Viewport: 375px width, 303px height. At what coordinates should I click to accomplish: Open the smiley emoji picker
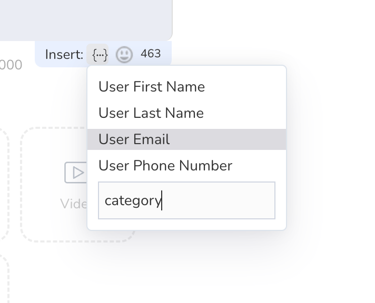click(124, 55)
